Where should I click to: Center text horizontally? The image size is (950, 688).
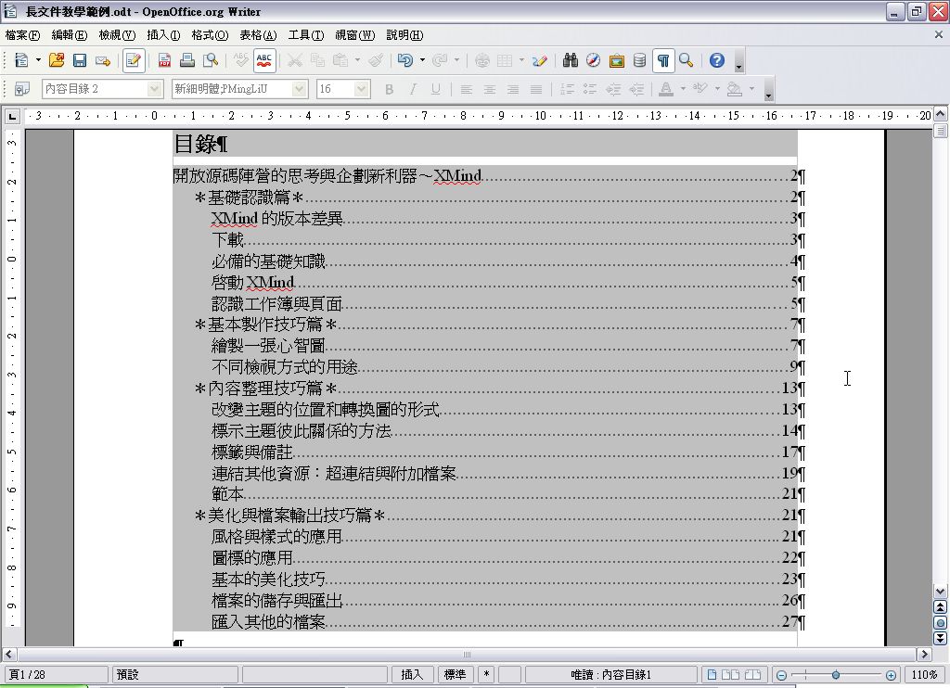coord(490,89)
